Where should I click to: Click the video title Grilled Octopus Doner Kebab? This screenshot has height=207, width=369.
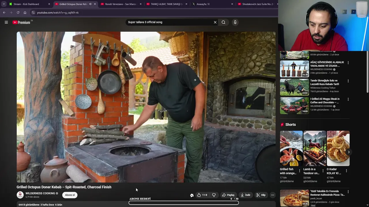pos(64,187)
